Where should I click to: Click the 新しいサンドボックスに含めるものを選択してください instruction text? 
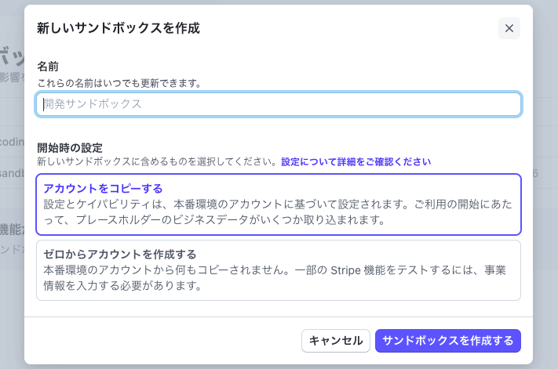(x=157, y=162)
